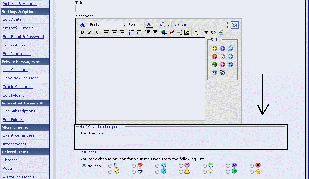Open the text color picker arrow

coord(155,25)
